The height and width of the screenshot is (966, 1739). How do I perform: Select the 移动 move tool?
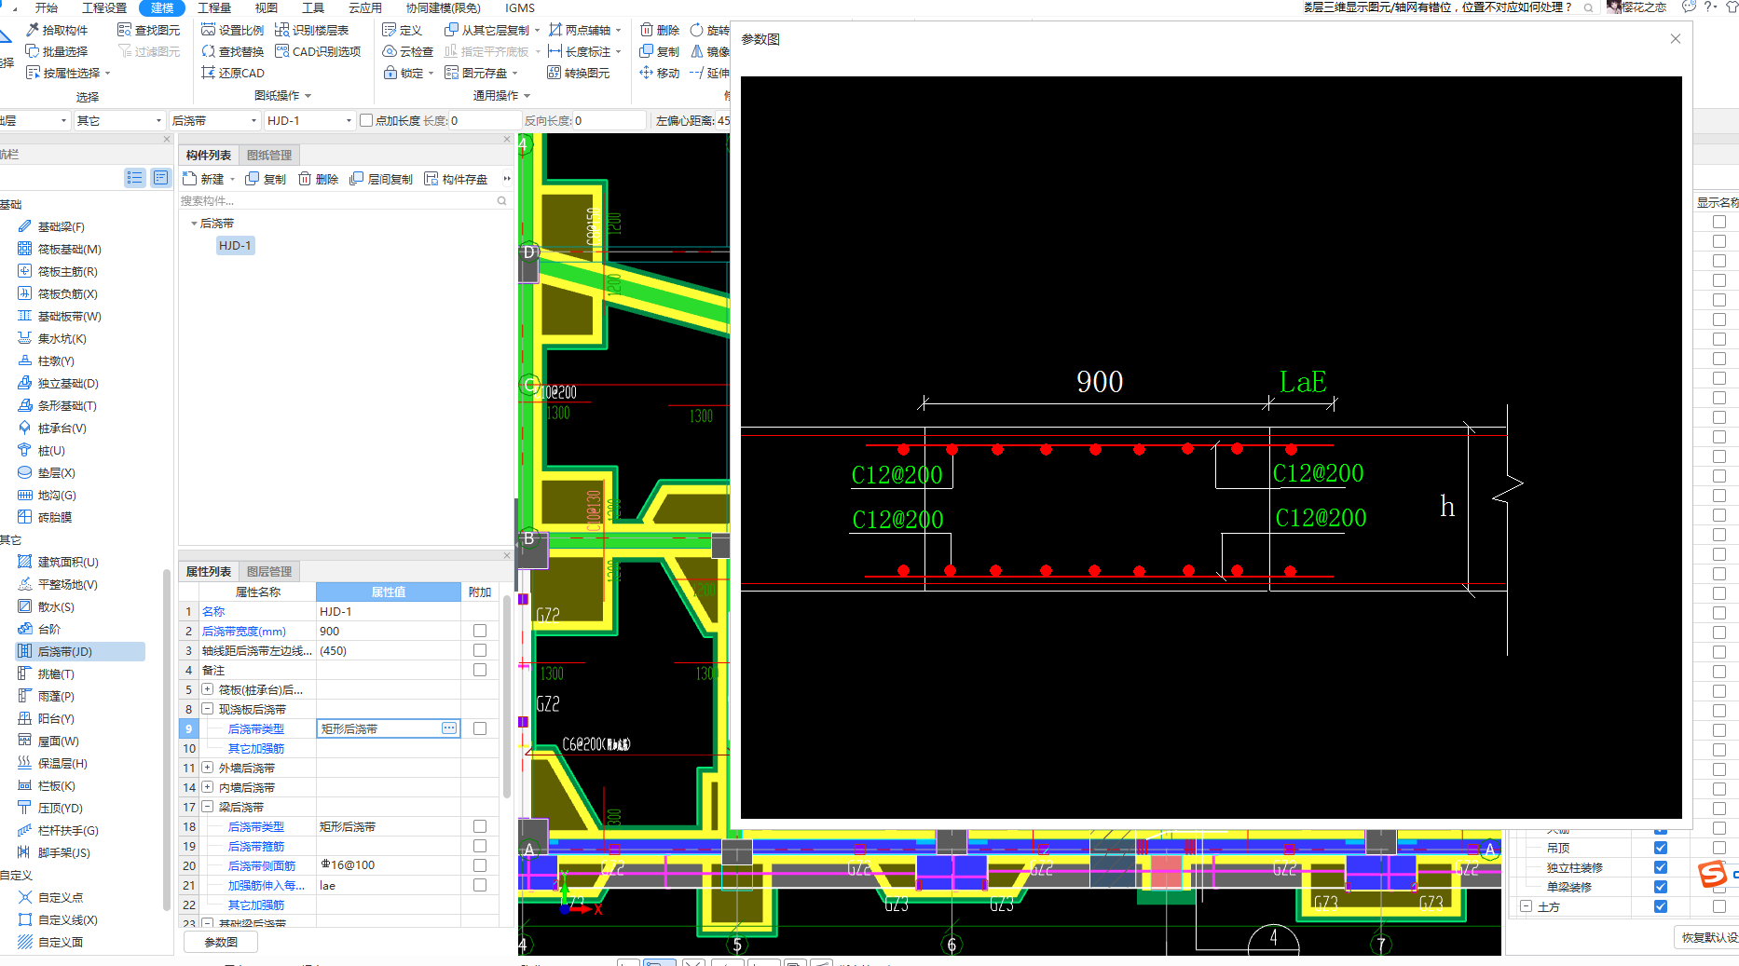coord(660,73)
